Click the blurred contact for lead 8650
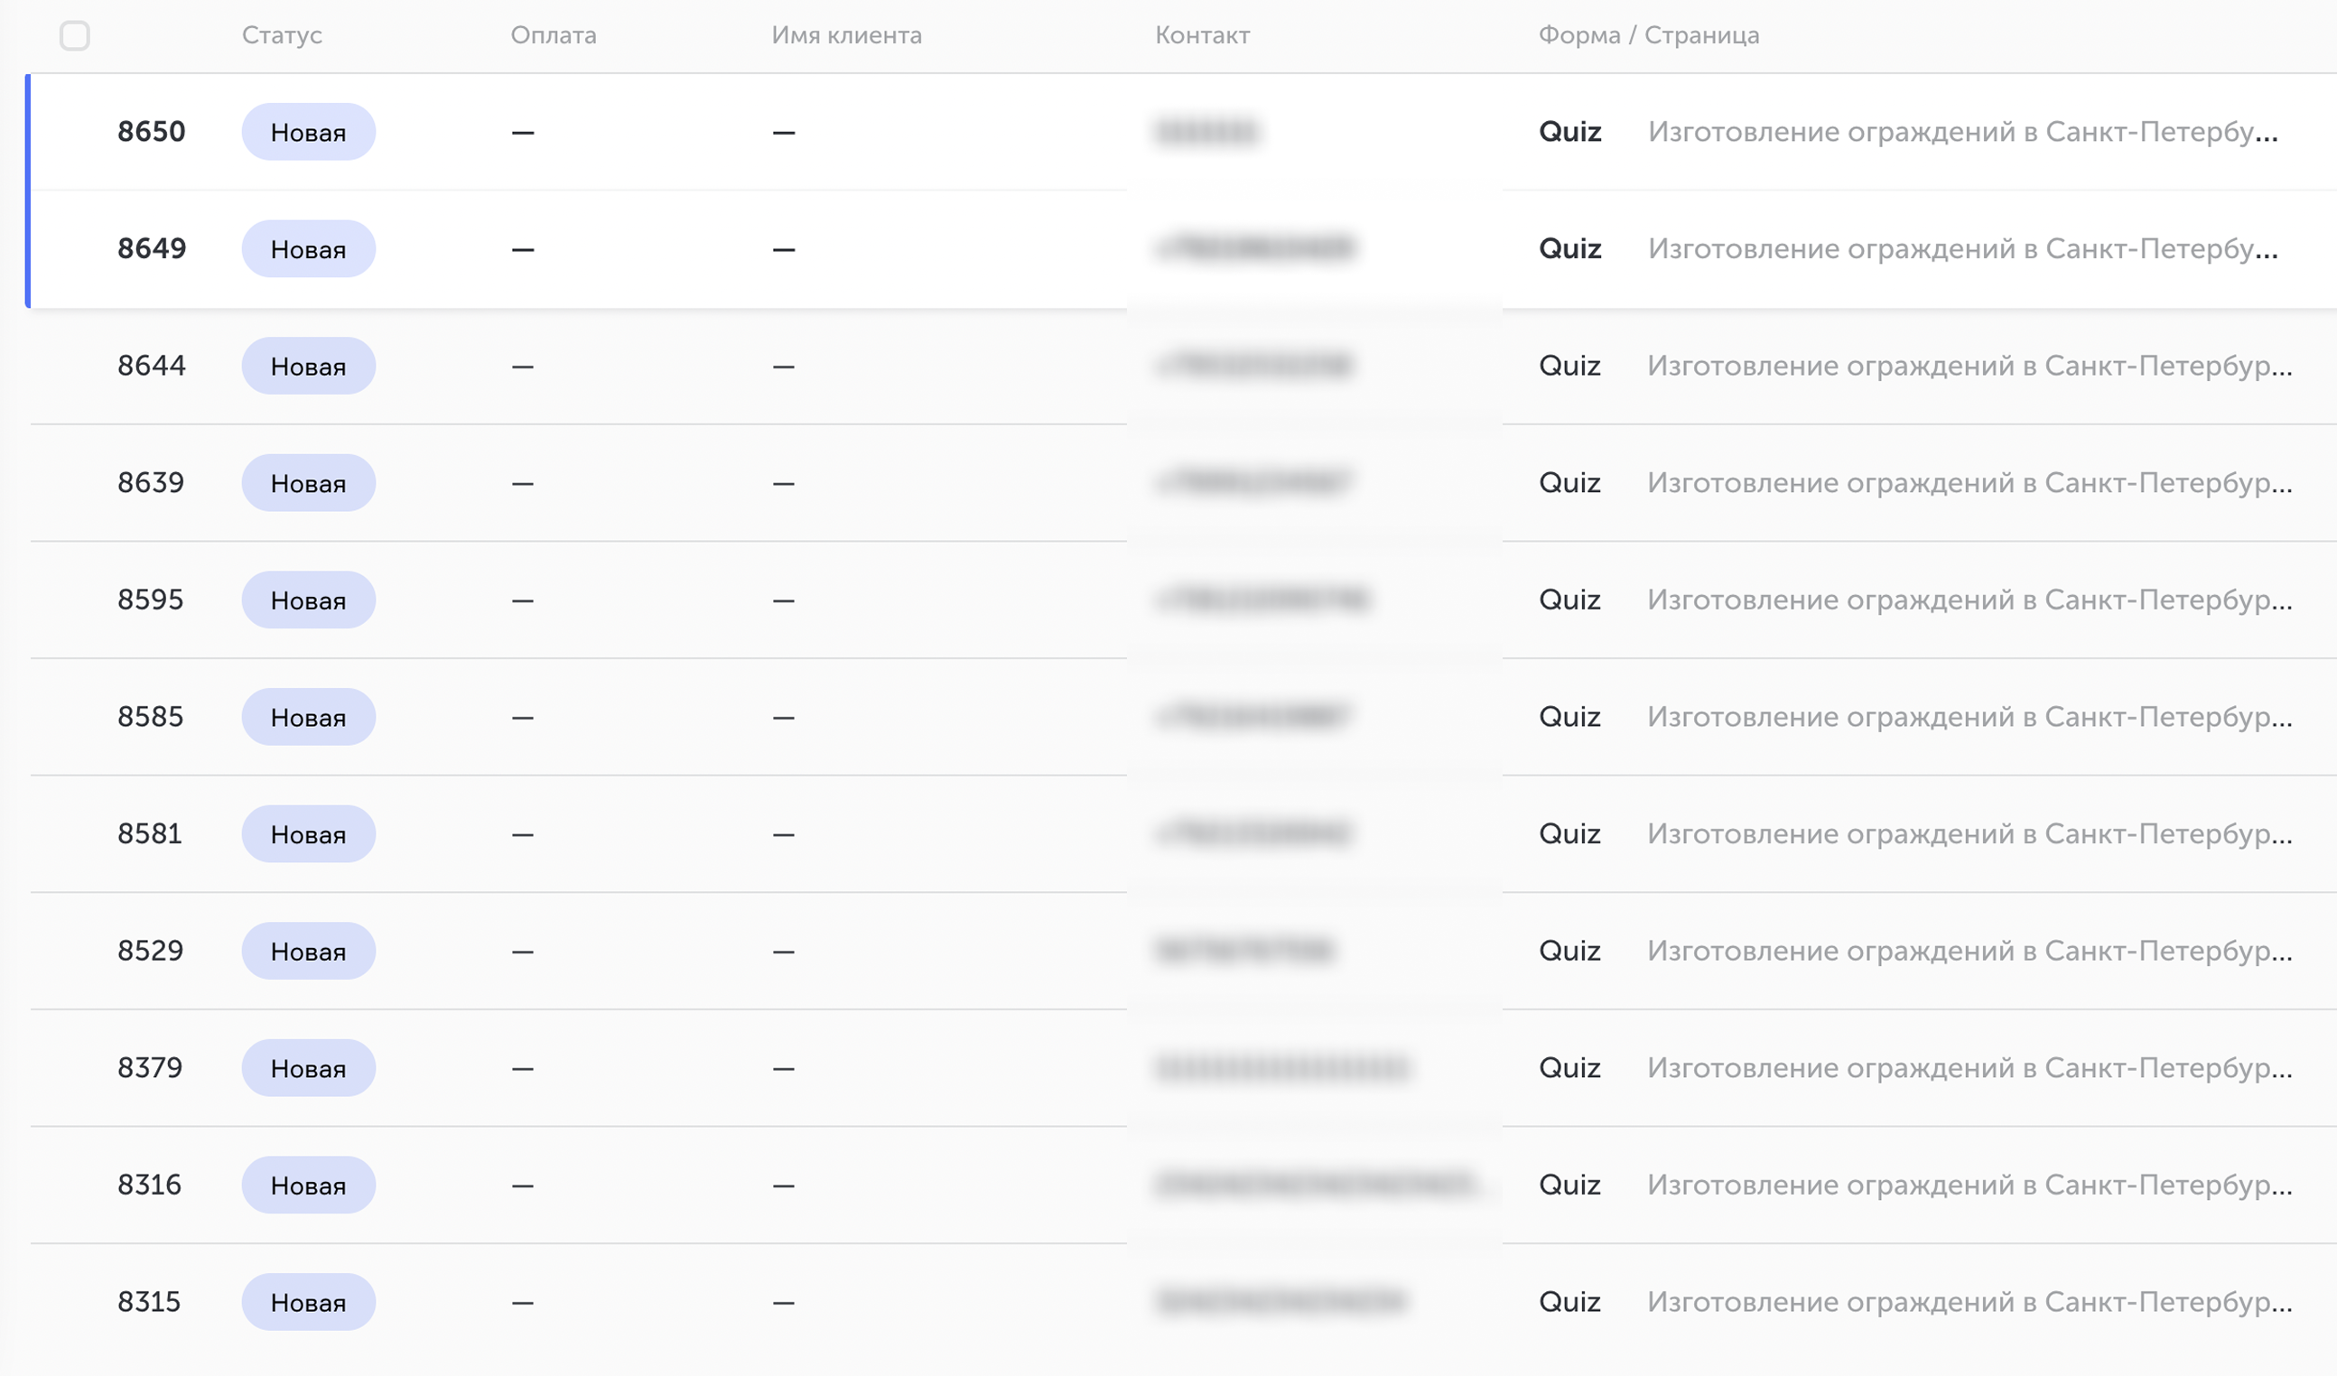Screen dimensions: 2337x1376 1206,132
